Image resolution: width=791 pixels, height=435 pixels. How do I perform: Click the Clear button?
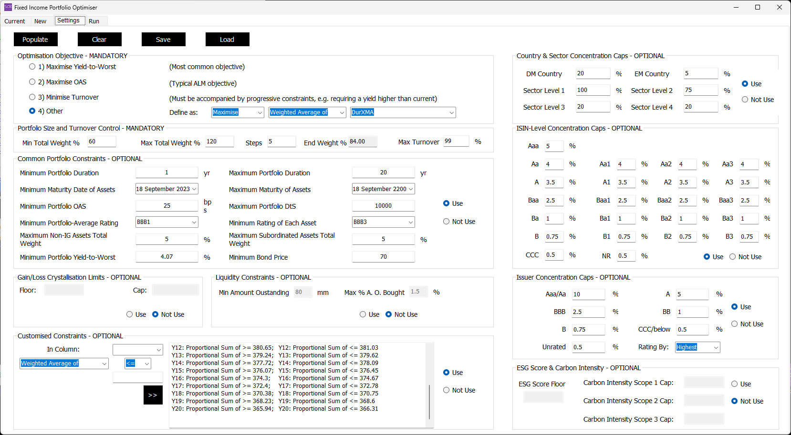point(99,40)
